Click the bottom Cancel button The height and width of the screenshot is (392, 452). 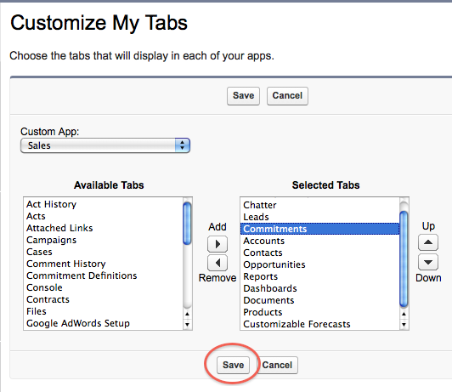point(277,365)
